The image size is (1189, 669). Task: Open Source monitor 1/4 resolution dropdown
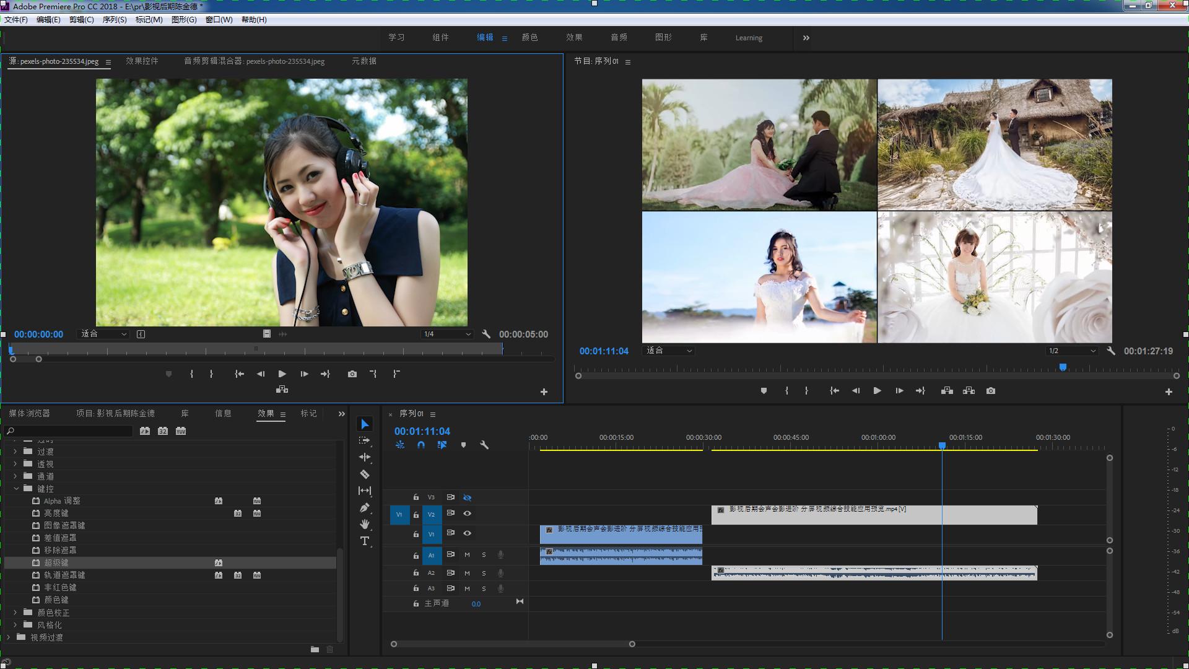pos(447,334)
